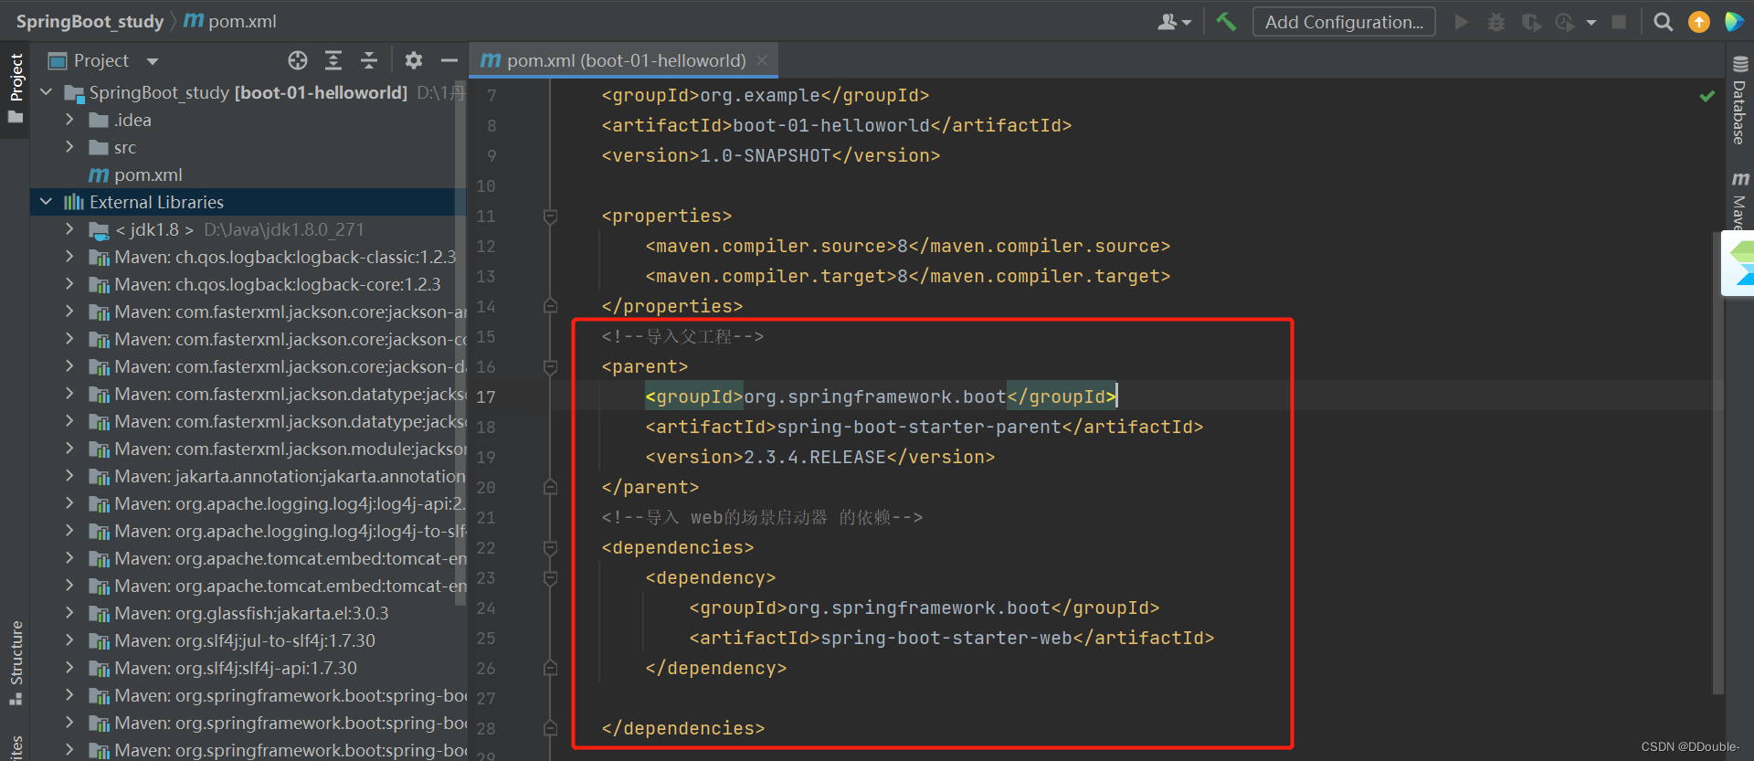The width and height of the screenshot is (1754, 761).
Task: Open the Database tool window tab
Action: (1739, 100)
